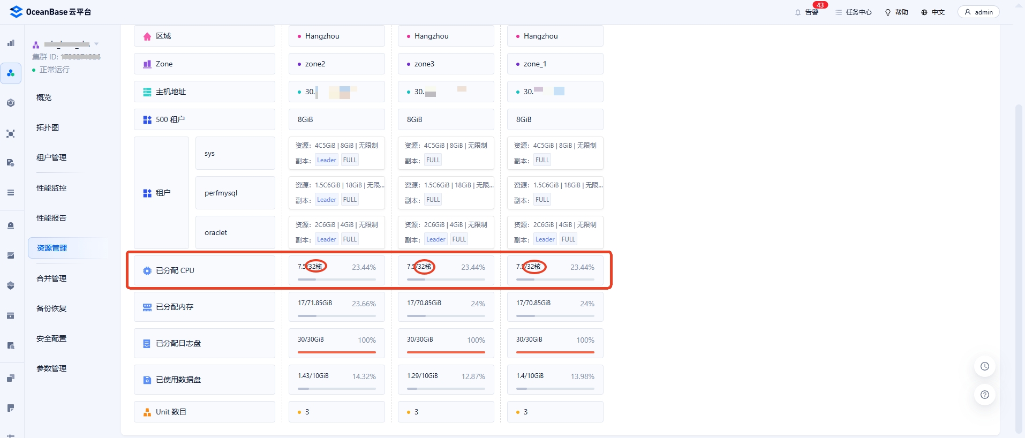Click the perfmysql tenant name
Image resolution: width=1025 pixels, height=438 pixels.
pos(221,193)
